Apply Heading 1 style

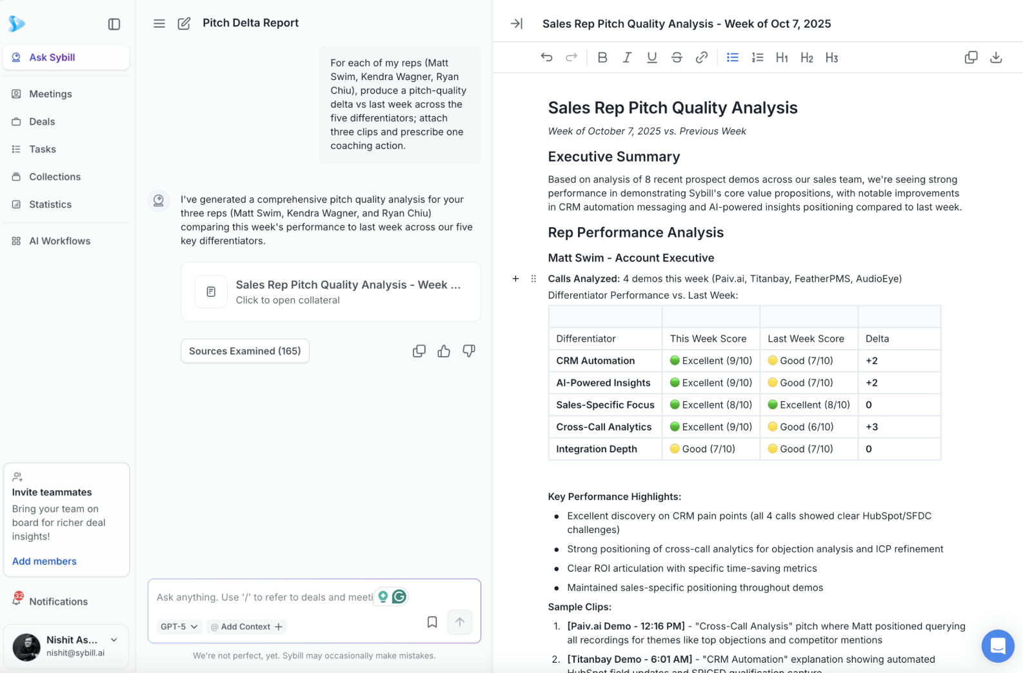(x=782, y=57)
